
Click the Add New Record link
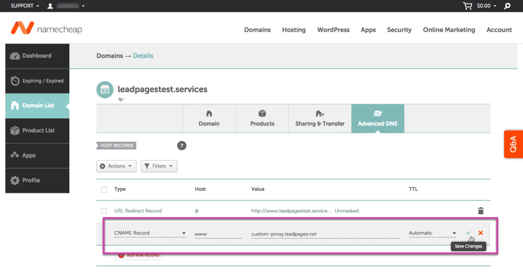point(143,255)
